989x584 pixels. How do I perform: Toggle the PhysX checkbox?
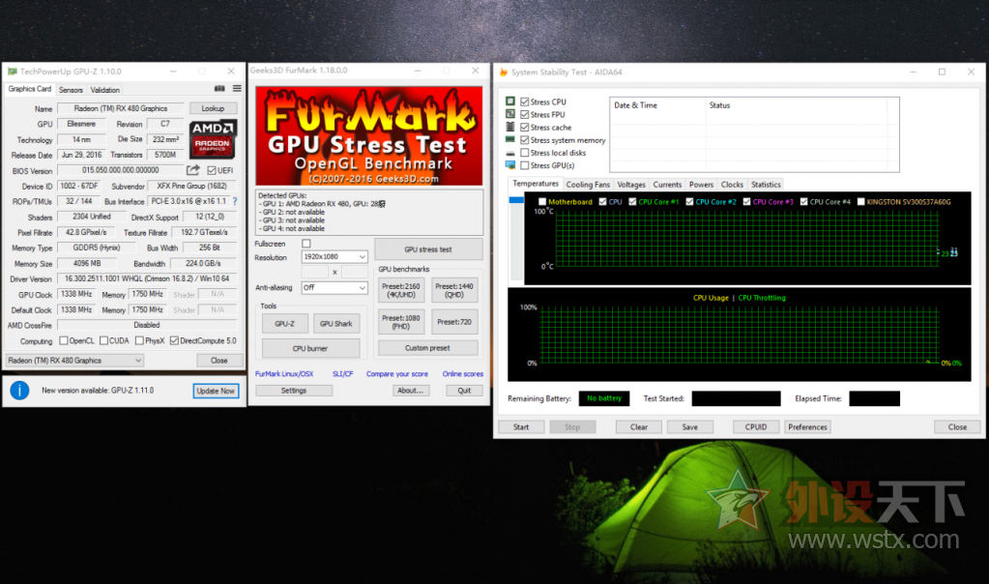(x=139, y=340)
